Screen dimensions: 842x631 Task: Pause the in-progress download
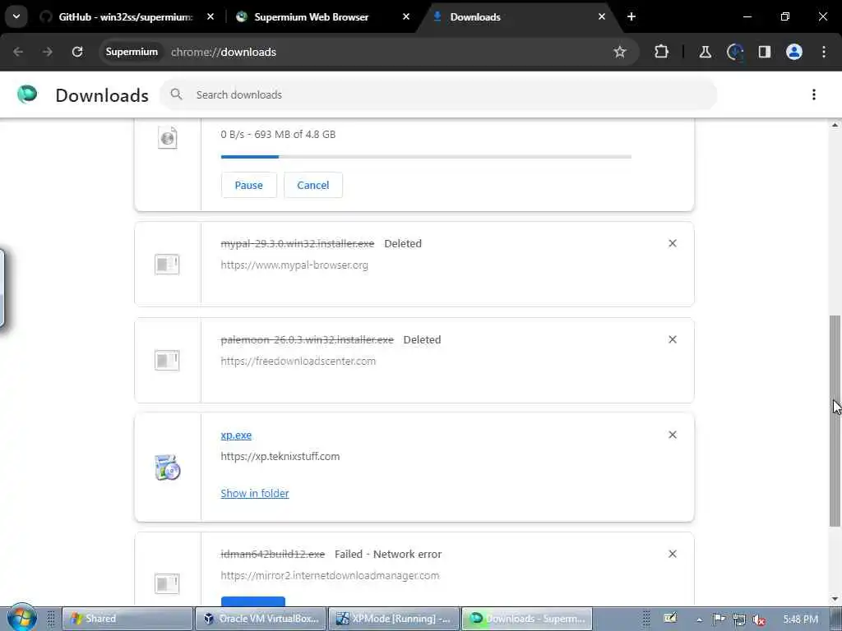pos(248,185)
